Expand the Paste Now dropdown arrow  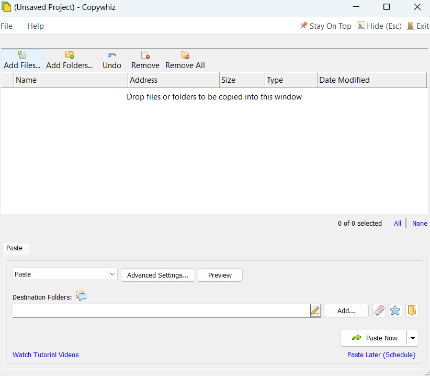[413, 338]
